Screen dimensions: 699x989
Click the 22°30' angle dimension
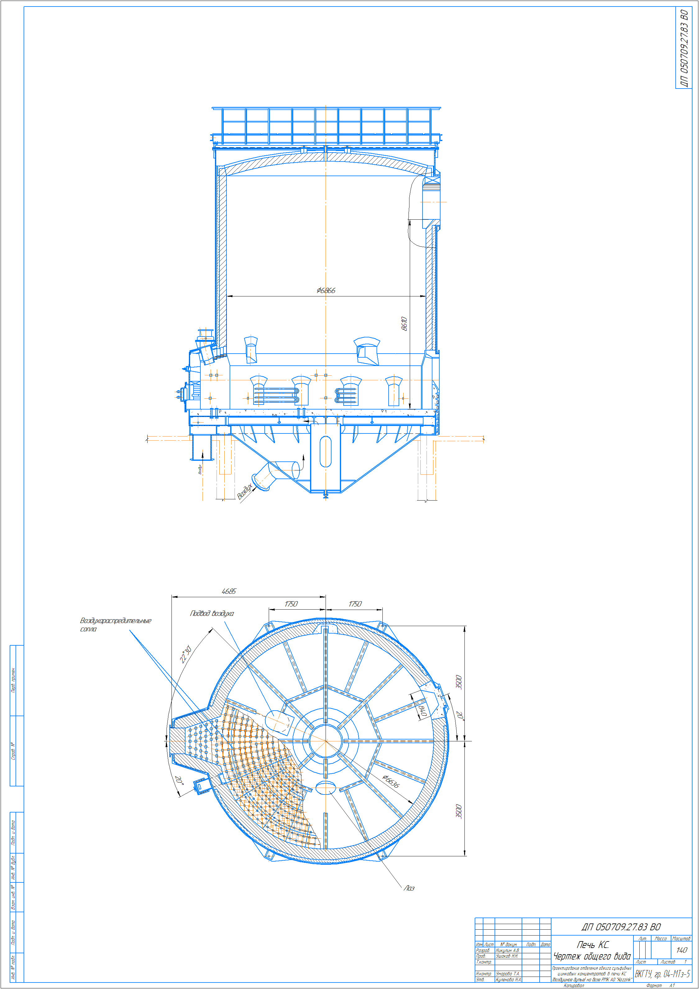pyautogui.click(x=186, y=654)
